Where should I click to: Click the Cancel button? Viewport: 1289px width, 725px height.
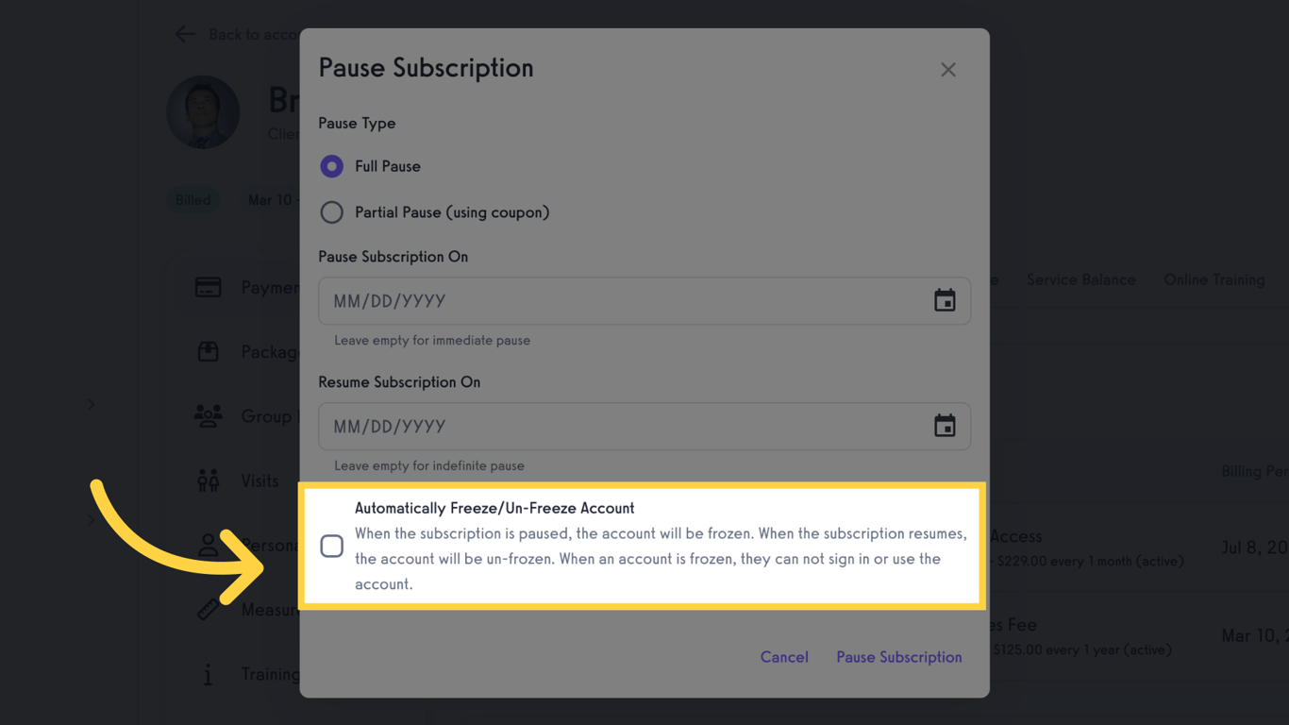tap(784, 657)
